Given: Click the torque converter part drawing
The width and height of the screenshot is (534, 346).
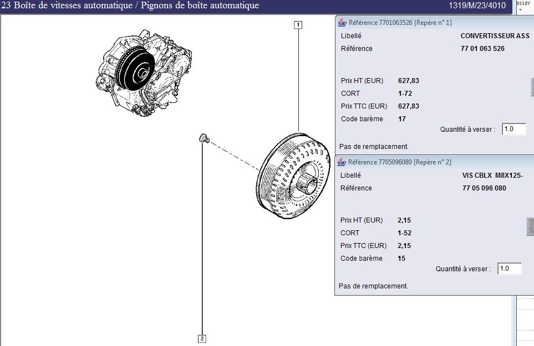Looking at the screenshot, I should pyautogui.click(x=288, y=177).
